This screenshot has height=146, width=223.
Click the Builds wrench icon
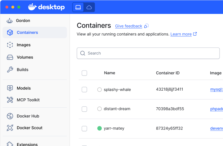[10, 70]
